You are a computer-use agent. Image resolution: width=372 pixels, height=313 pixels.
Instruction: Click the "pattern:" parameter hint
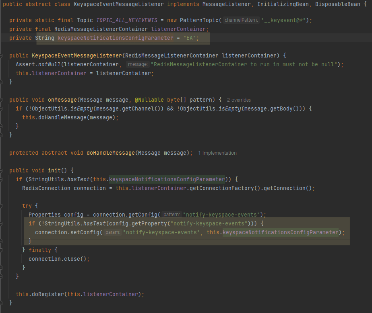pos(172,215)
